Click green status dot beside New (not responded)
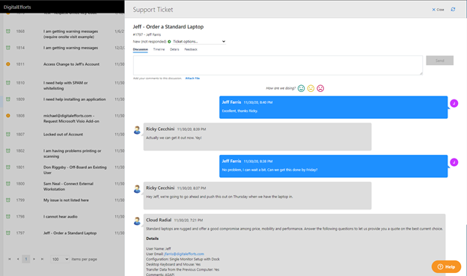 169,42
